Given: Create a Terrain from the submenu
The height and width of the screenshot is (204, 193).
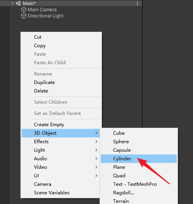Looking at the screenshot, I should point(139,201).
